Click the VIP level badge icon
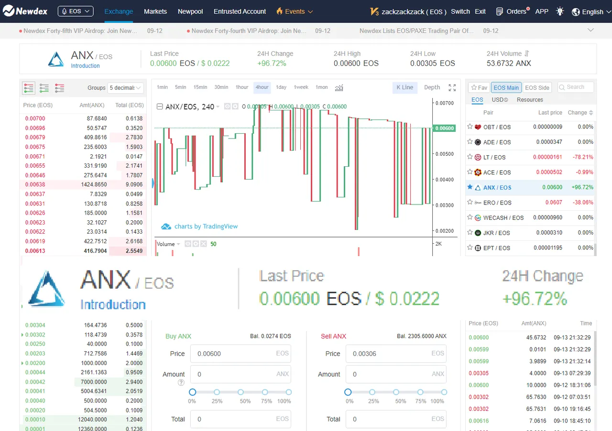 point(375,11)
